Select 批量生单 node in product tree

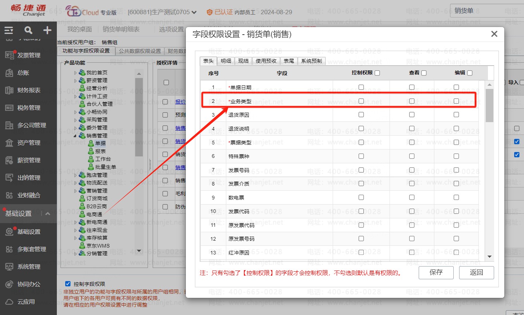tap(105, 167)
